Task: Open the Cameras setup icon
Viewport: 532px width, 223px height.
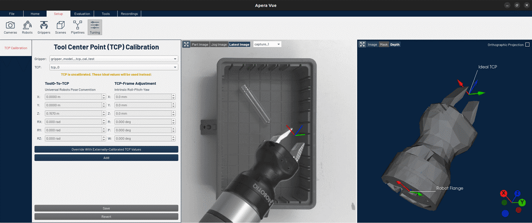Action: click(10, 27)
